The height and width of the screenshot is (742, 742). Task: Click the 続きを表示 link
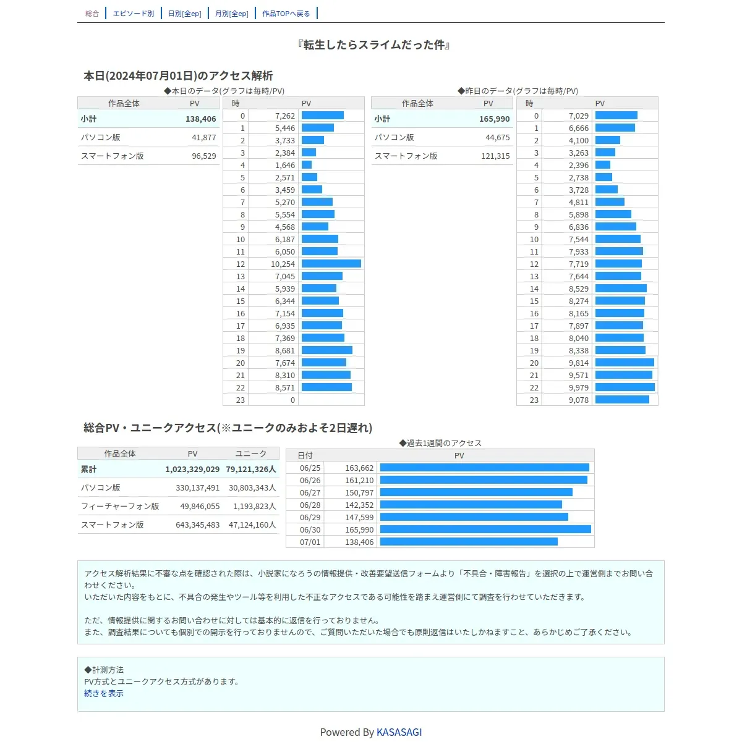pos(104,693)
